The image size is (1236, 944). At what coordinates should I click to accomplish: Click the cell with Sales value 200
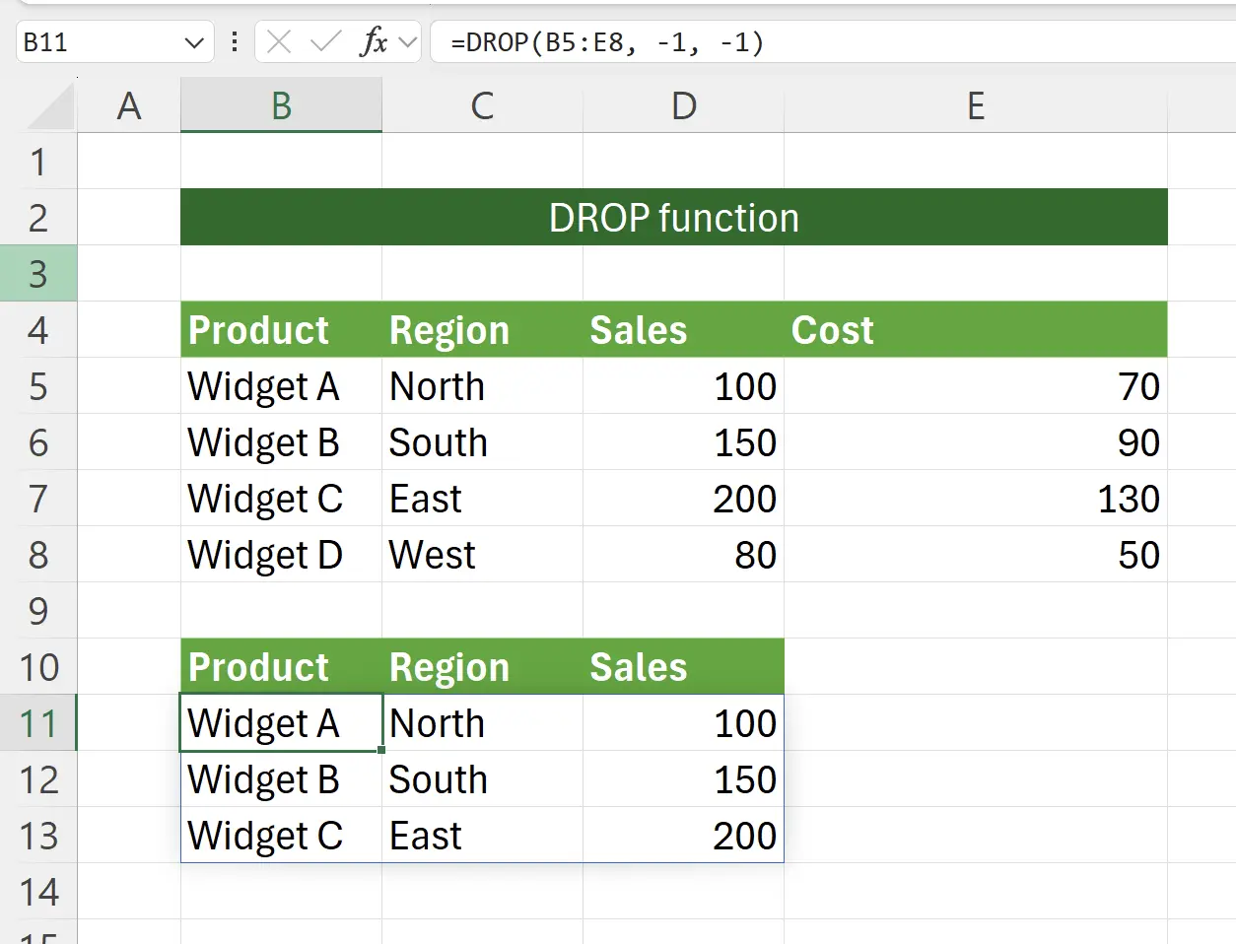click(683, 499)
